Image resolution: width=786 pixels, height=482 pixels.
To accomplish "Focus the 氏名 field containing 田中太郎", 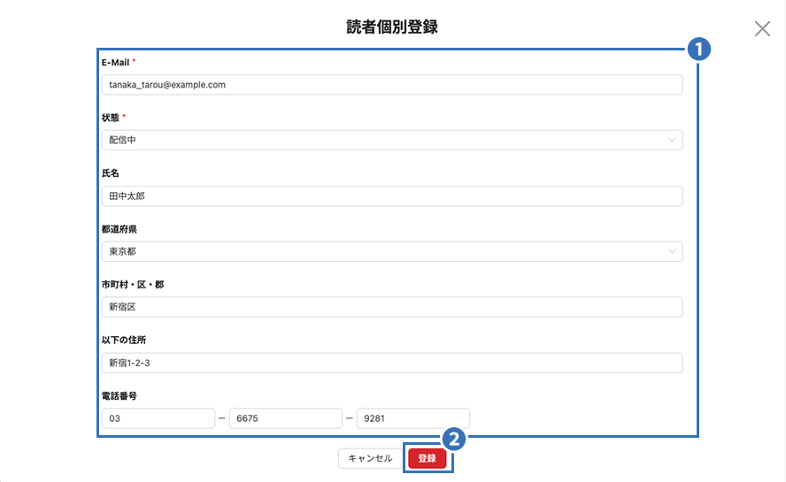I will (x=391, y=195).
